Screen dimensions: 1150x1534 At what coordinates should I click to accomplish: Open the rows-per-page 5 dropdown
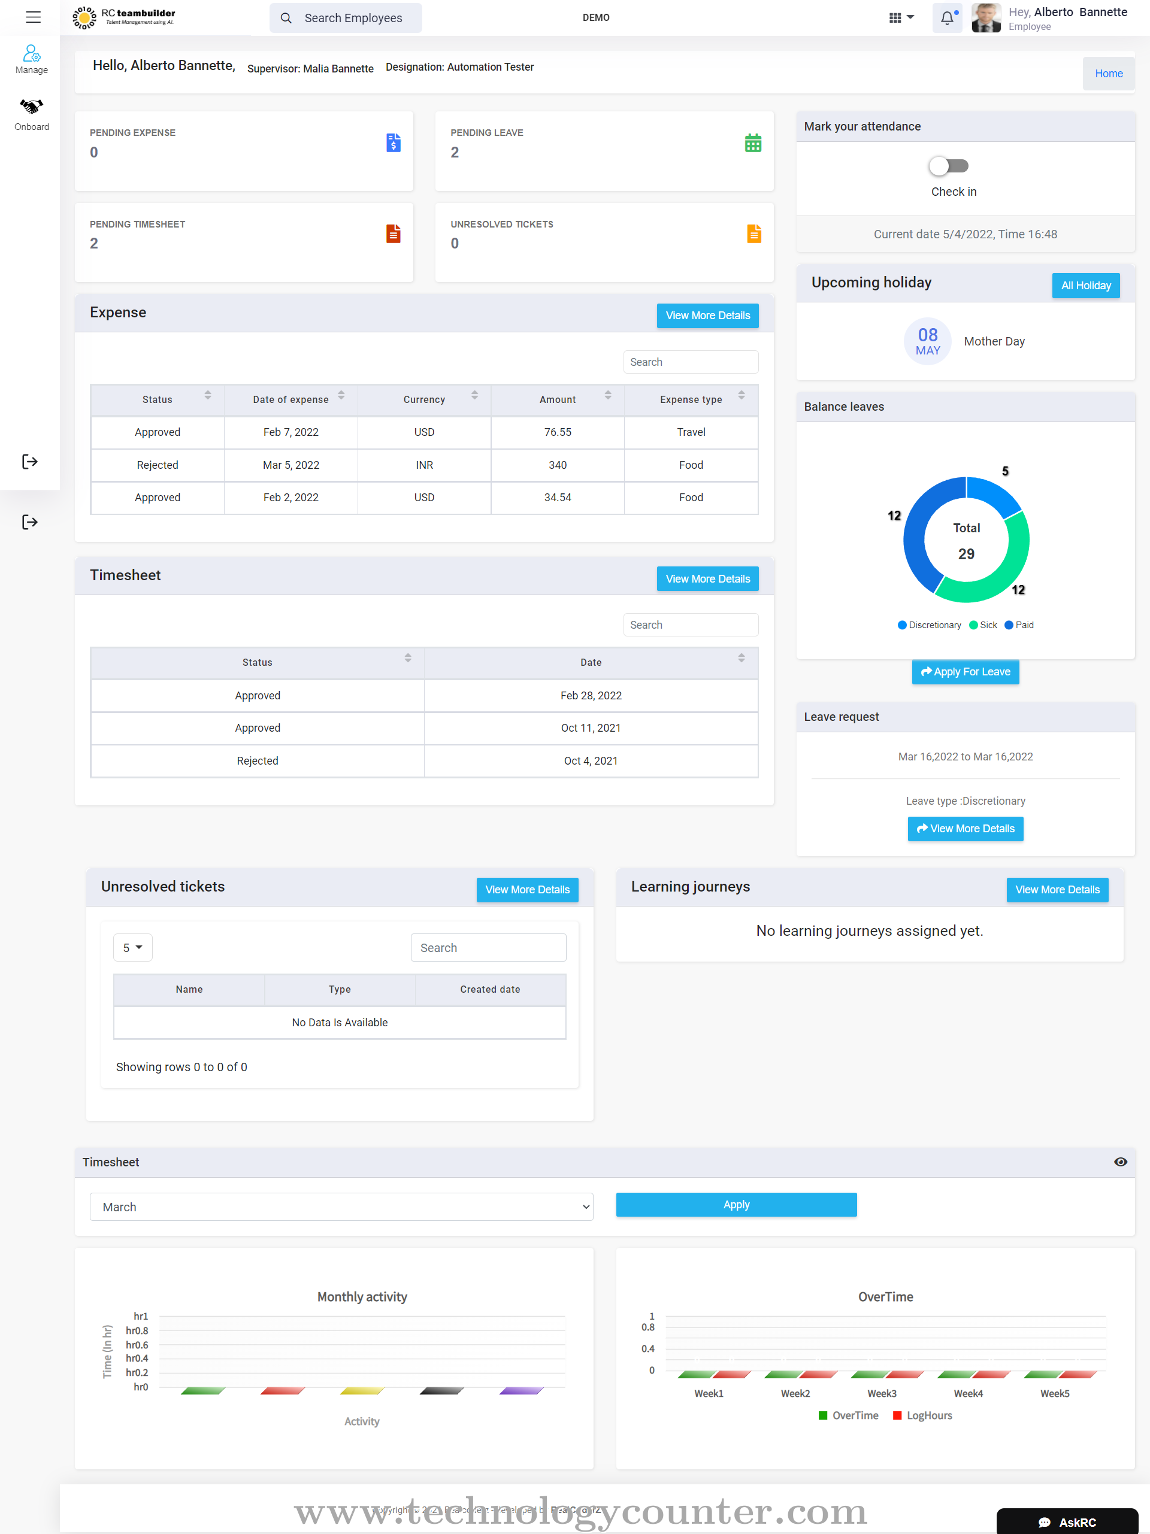click(x=132, y=947)
